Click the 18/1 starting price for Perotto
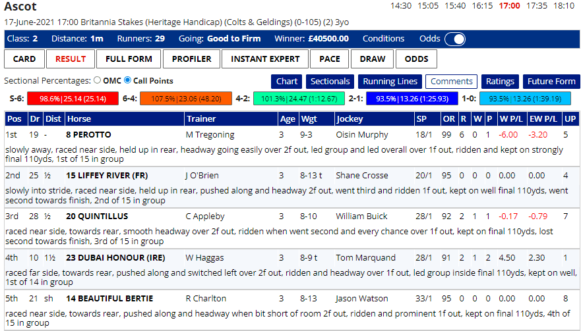The image size is (581, 331). tap(423, 135)
